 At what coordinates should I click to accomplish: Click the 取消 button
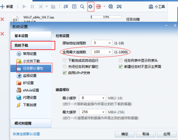[146, 134]
